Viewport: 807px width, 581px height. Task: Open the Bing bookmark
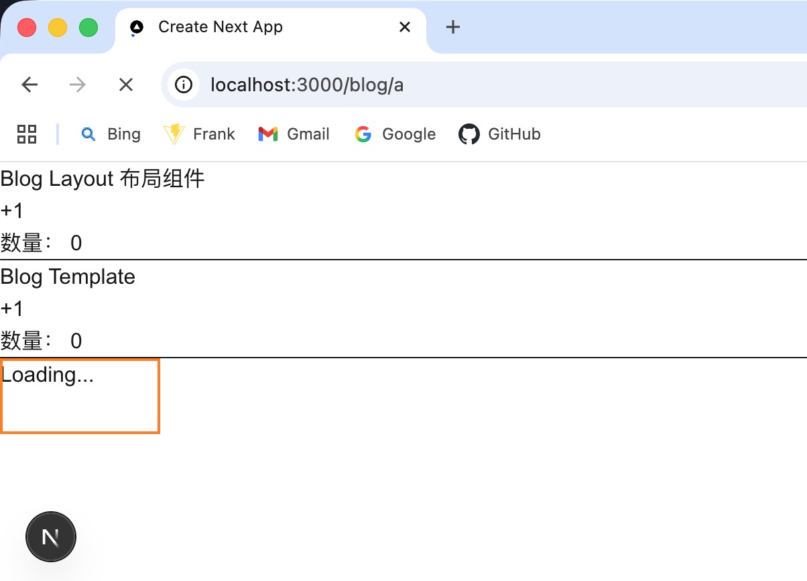[x=111, y=134]
